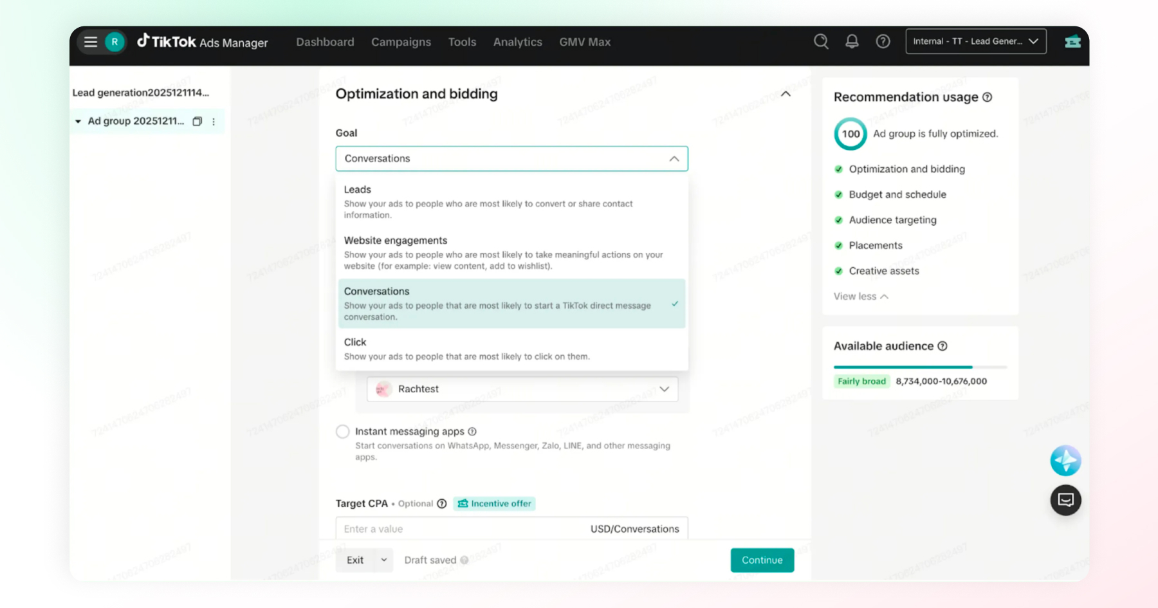Open the Rachtest account dropdown
The width and height of the screenshot is (1158, 608).
(x=522, y=389)
